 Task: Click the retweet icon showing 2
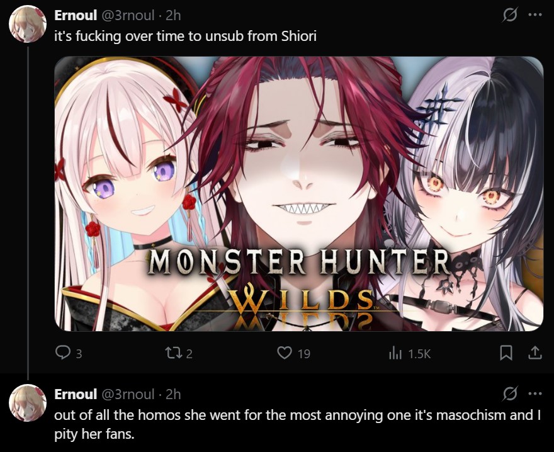pos(174,353)
